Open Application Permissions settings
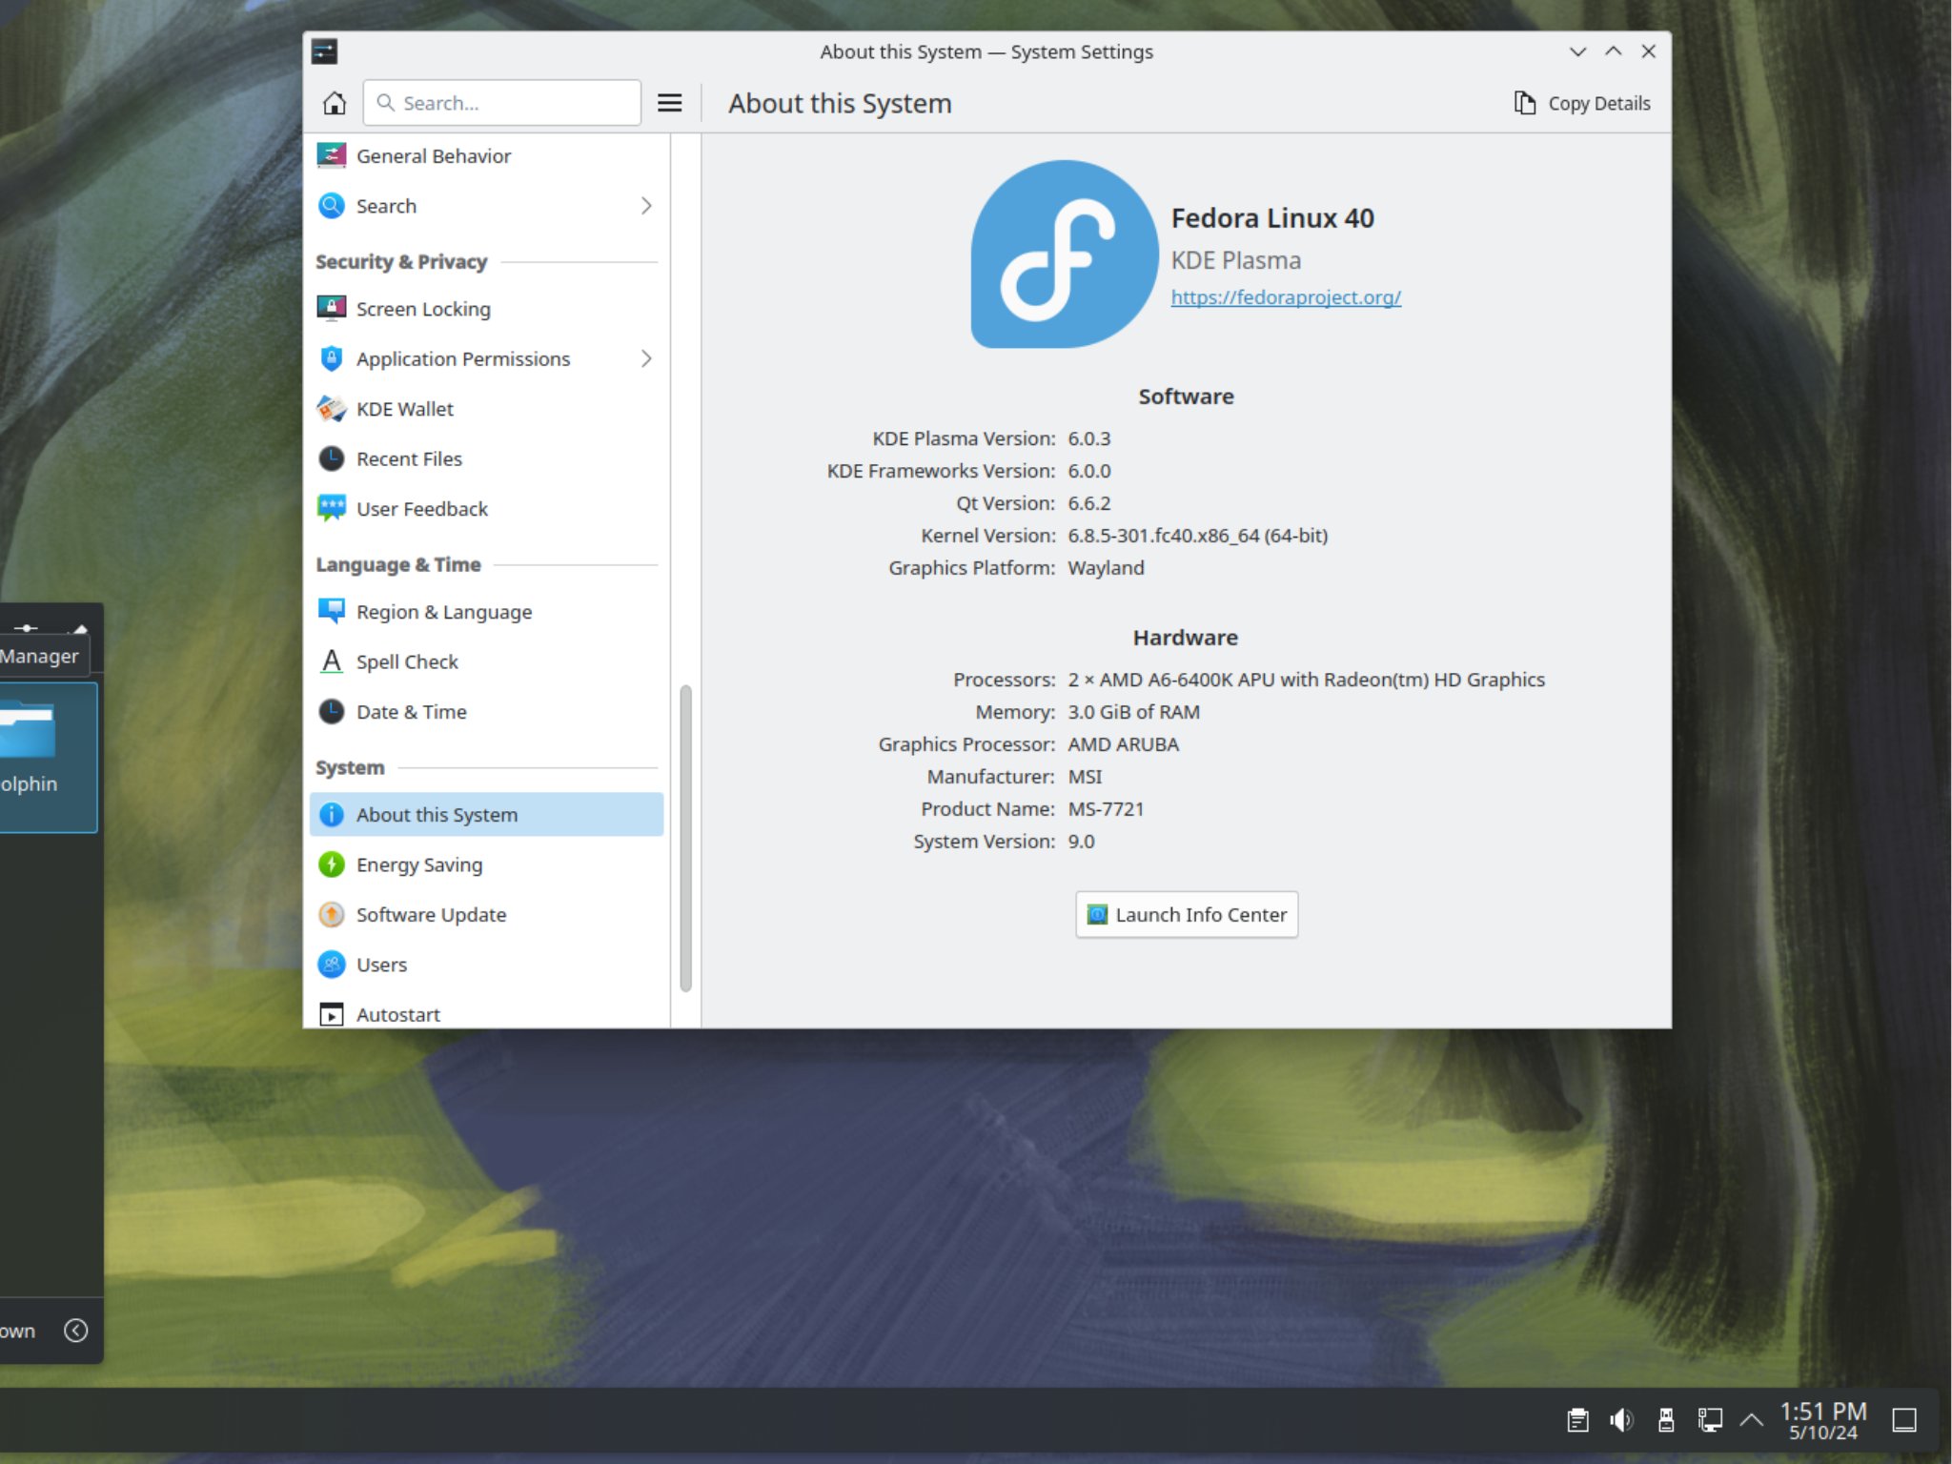The height and width of the screenshot is (1464, 1952). (x=487, y=358)
